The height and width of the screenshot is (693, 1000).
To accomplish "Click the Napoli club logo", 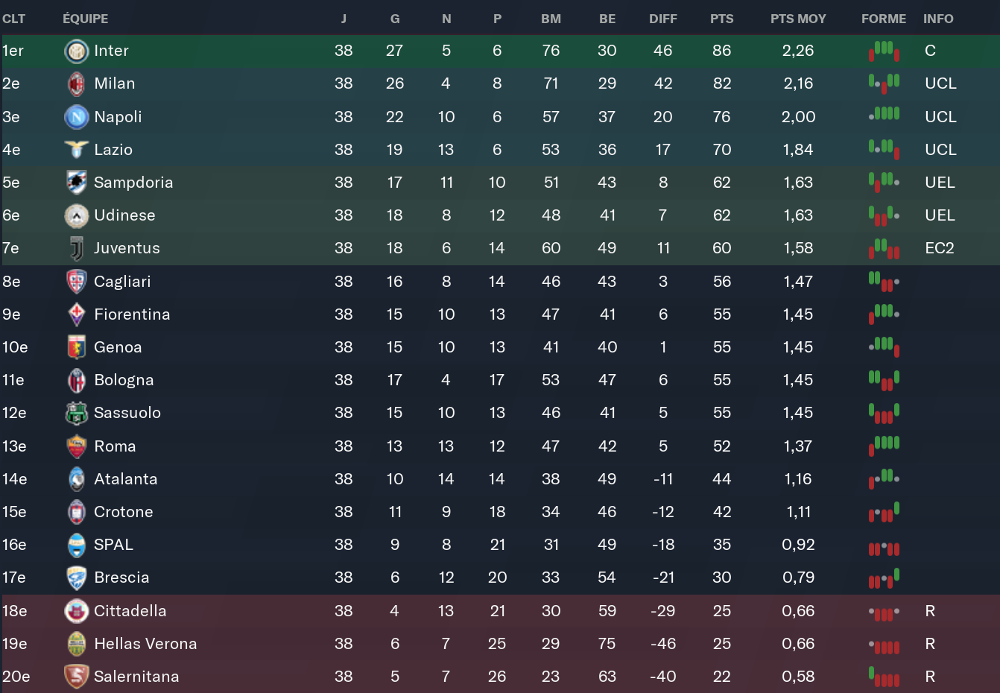I will point(77,117).
